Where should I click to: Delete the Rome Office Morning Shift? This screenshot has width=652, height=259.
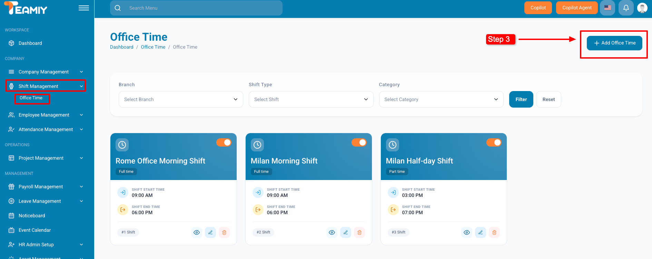tap(224, 232)
